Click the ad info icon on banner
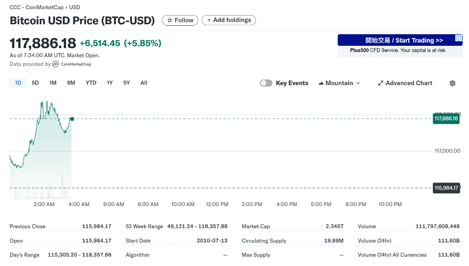Image resolution: width=469 pixels, height=266 pixels. [x=458, y=38]
